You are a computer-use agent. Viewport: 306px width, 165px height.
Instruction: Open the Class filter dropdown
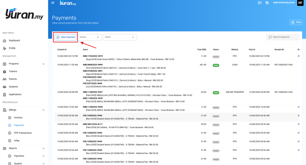[x=120, y=37]
